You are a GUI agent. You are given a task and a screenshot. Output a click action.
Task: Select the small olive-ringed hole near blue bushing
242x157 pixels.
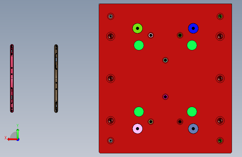click(180, 35)
